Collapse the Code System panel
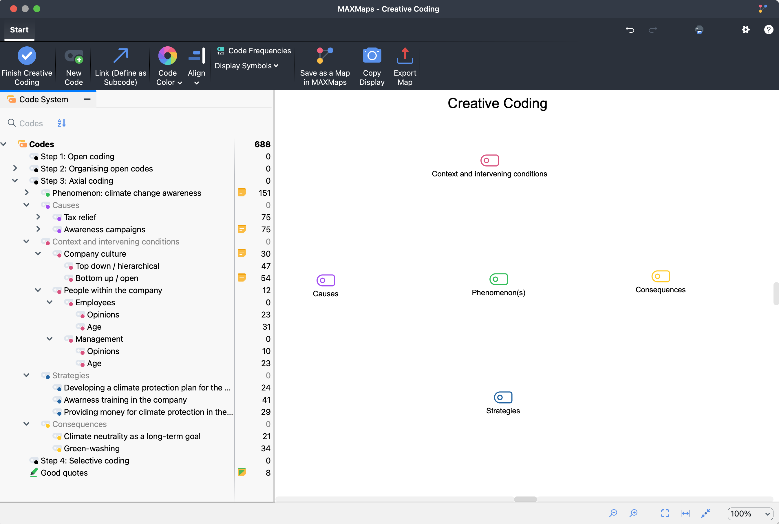The width and height of the screenshot is (779, 524). coord(87,99)
